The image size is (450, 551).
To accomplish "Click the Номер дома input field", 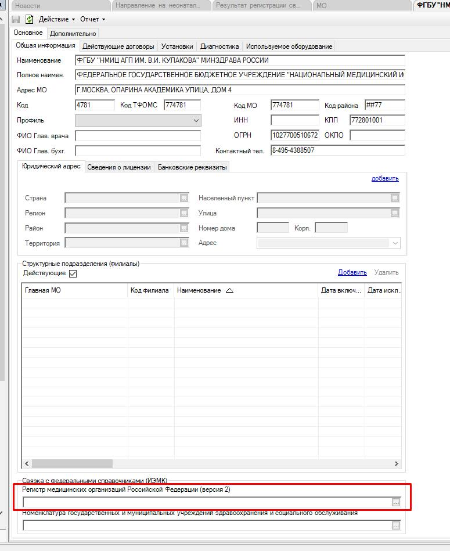I will (x=273, y=228).
